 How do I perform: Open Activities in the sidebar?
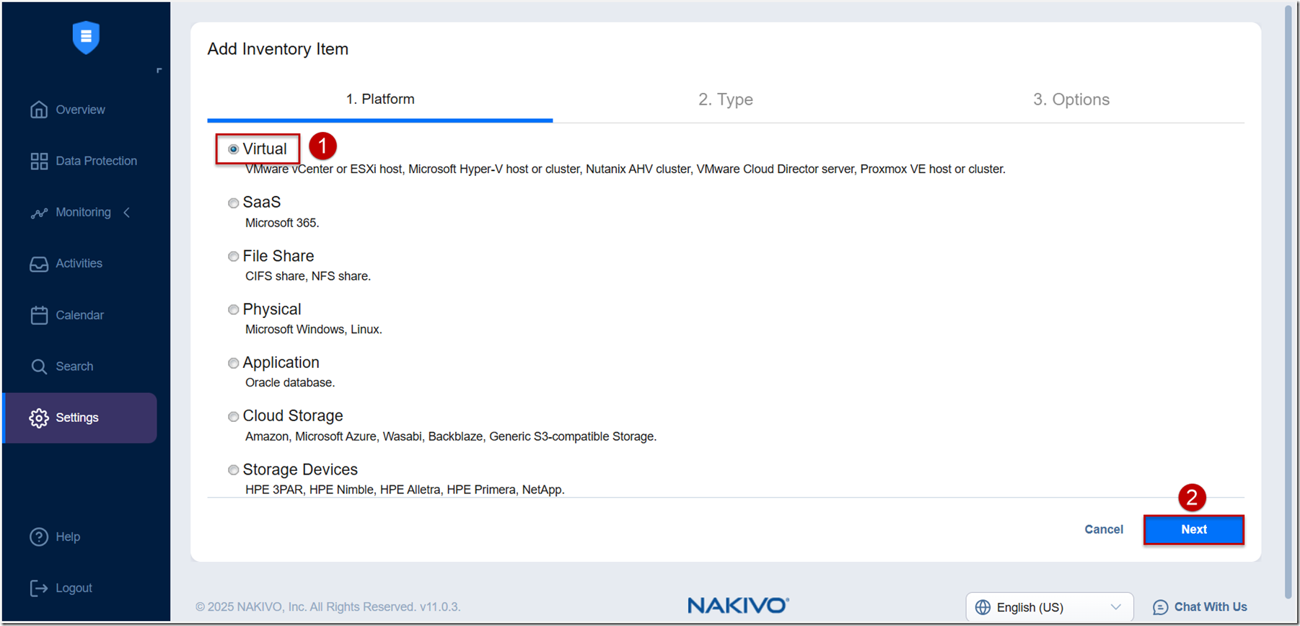[x=80, y=264]
